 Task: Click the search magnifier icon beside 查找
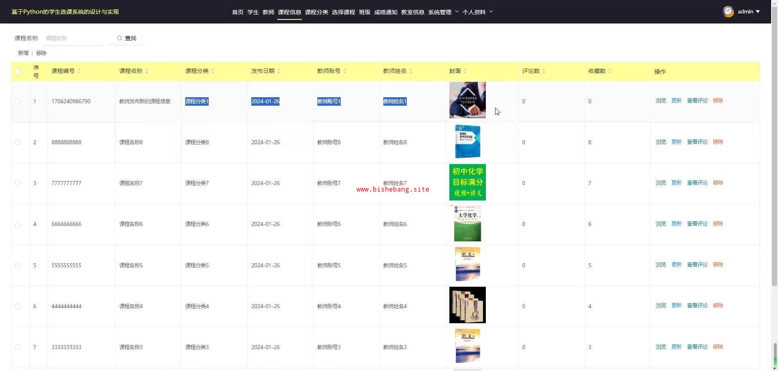point(119,38)
